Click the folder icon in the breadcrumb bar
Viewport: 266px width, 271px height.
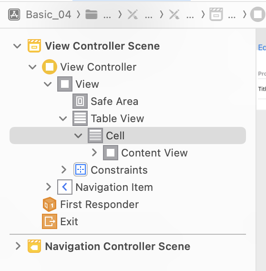[x=92, y=14]
